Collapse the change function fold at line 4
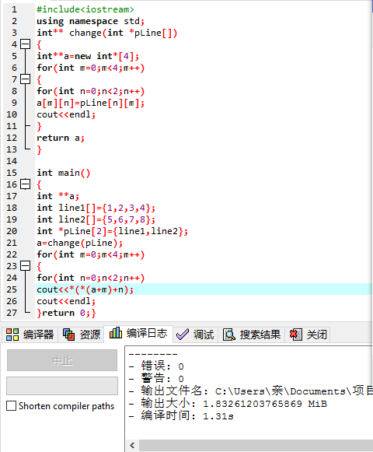The height and width of the screenshot is (452, 373). click(x=26, y=44)
